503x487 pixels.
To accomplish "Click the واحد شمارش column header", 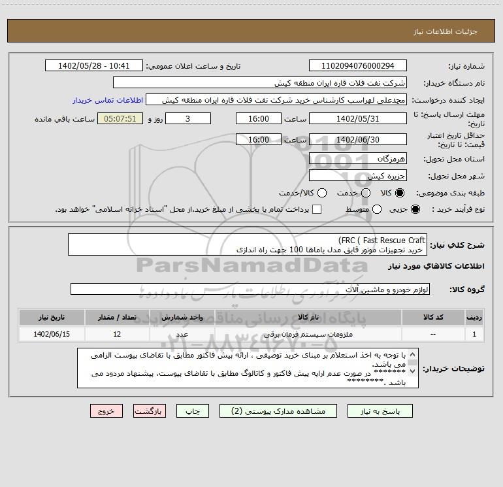I will click(x=182, y=317).
